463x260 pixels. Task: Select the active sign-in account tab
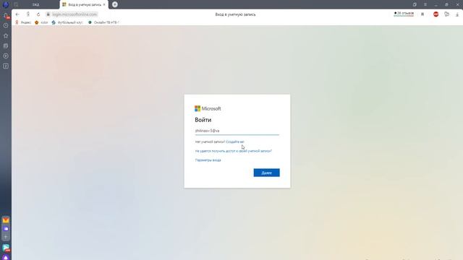point(84,4)
